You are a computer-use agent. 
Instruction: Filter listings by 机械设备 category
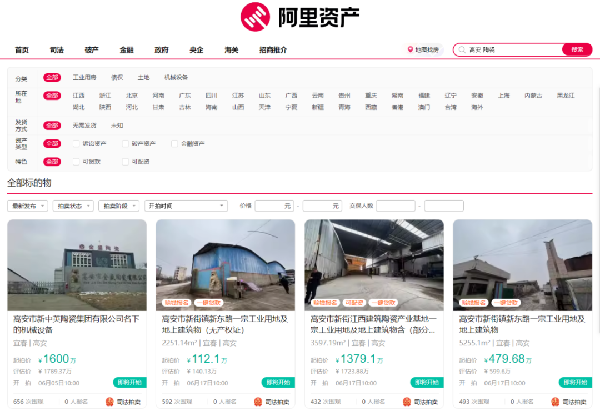click(x=176, y=77)
